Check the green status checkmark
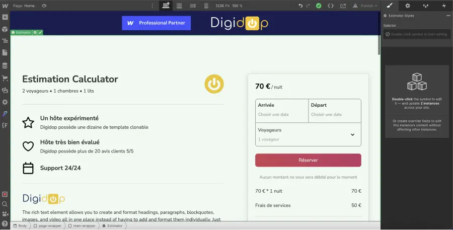 coord(319,6)
